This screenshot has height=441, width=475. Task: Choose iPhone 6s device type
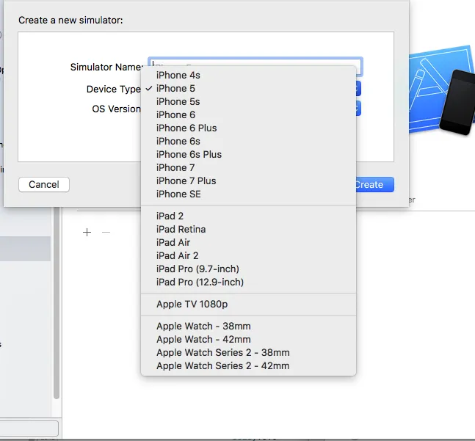point(248,142)
